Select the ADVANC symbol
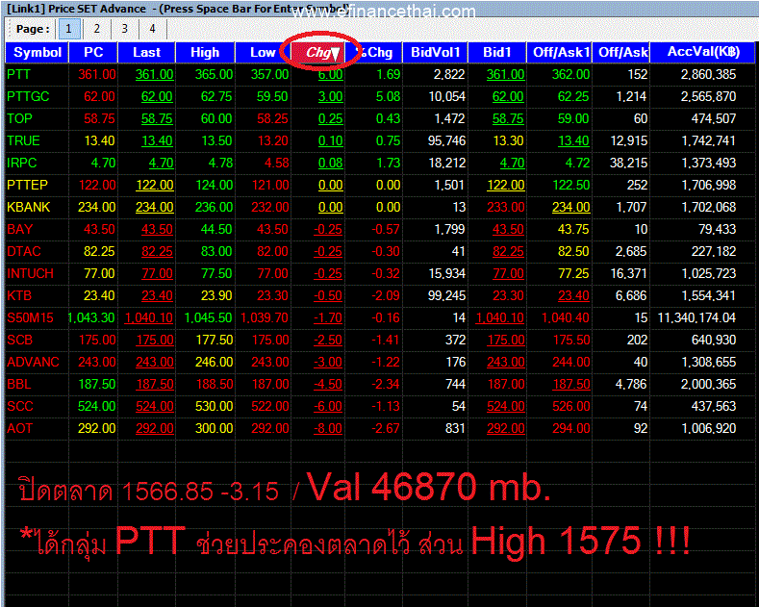This screenshot has width=759, height=607. 33,362
